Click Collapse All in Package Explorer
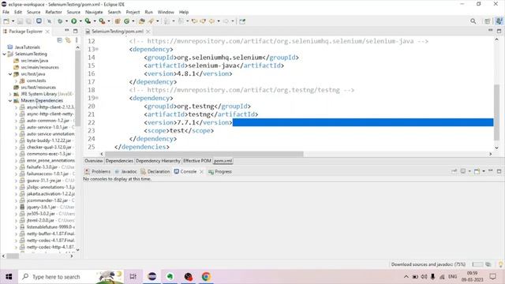The image size is (505, 284). point(60,40)
